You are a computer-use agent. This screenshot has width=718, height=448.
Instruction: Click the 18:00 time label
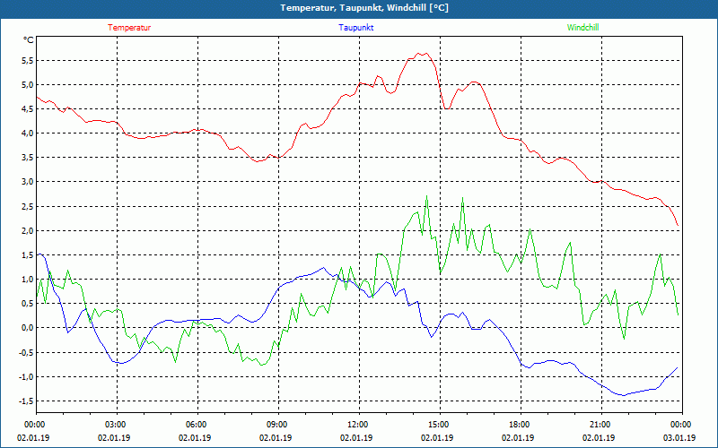519,425
